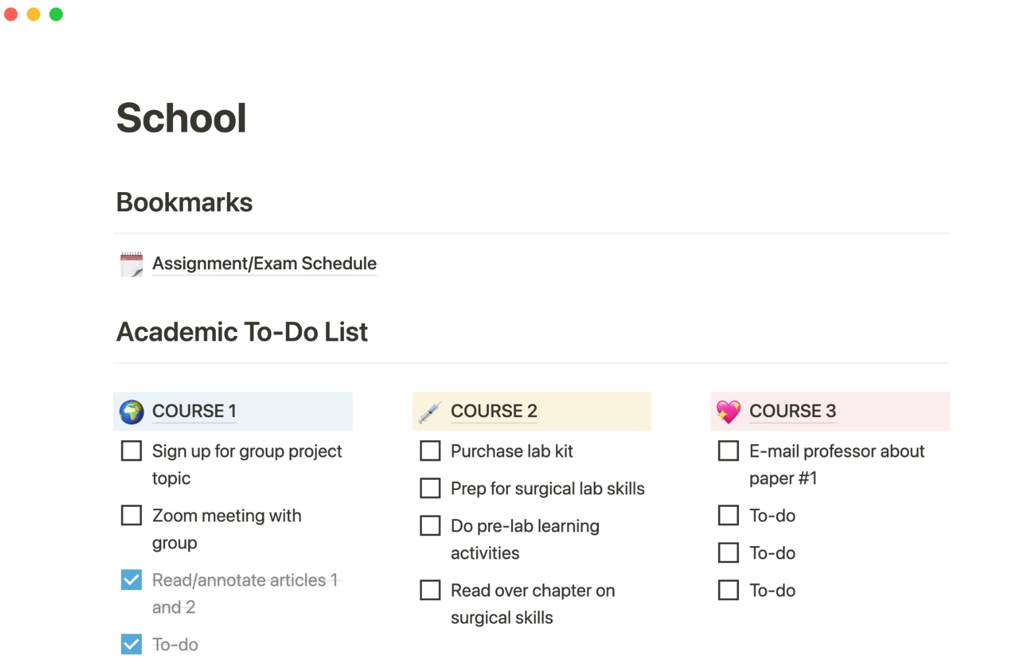The width and height of the screenshot is (1025, 668).
Task: Uncheck Read/annotate articles 1 and 2
Action: 131,580
